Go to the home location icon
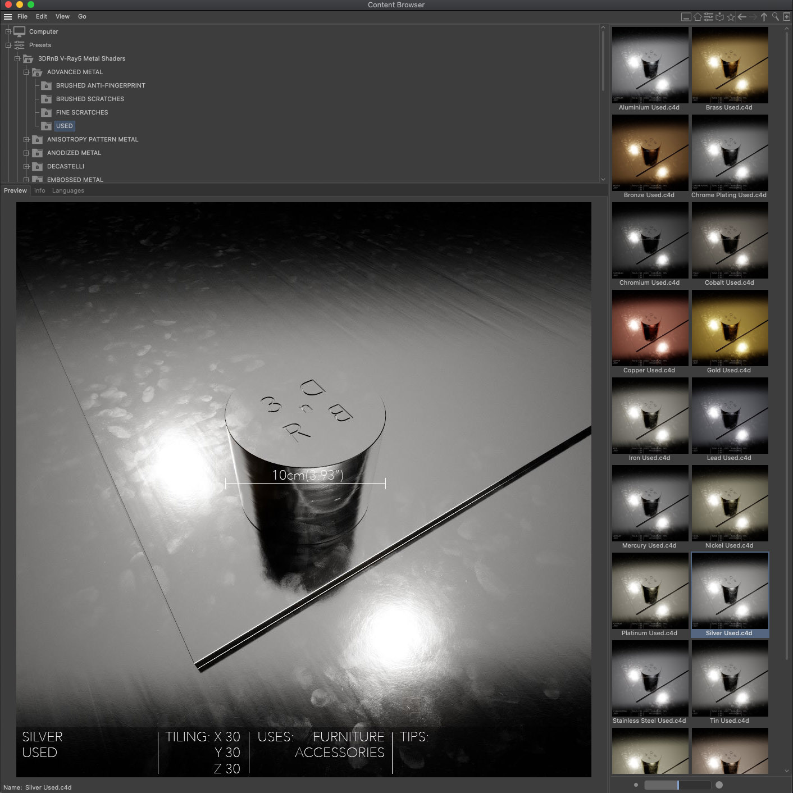The height and width of the screenshot is (793, 793). click(698, 17)
